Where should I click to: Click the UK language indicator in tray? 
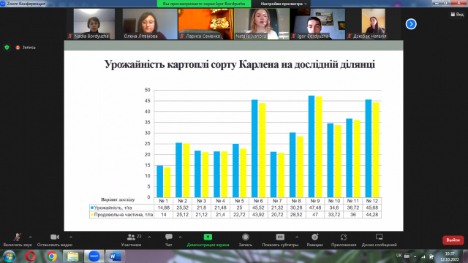(x=399, y=256)
